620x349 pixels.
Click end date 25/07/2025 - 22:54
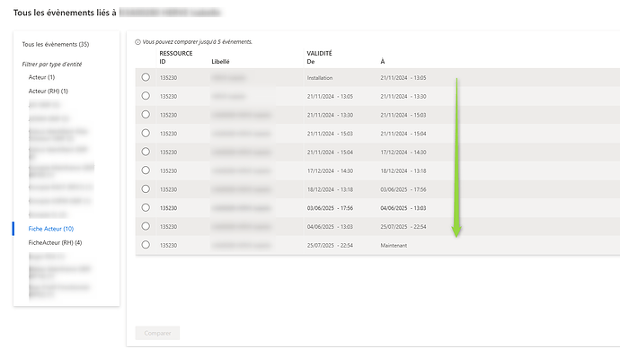[x=403, y=227]
